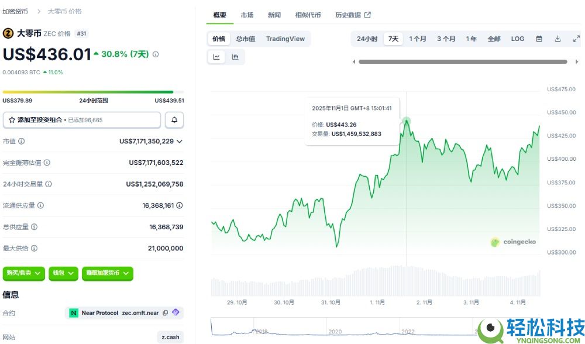Click the info icon beside 完全摊薄估值

47,163
